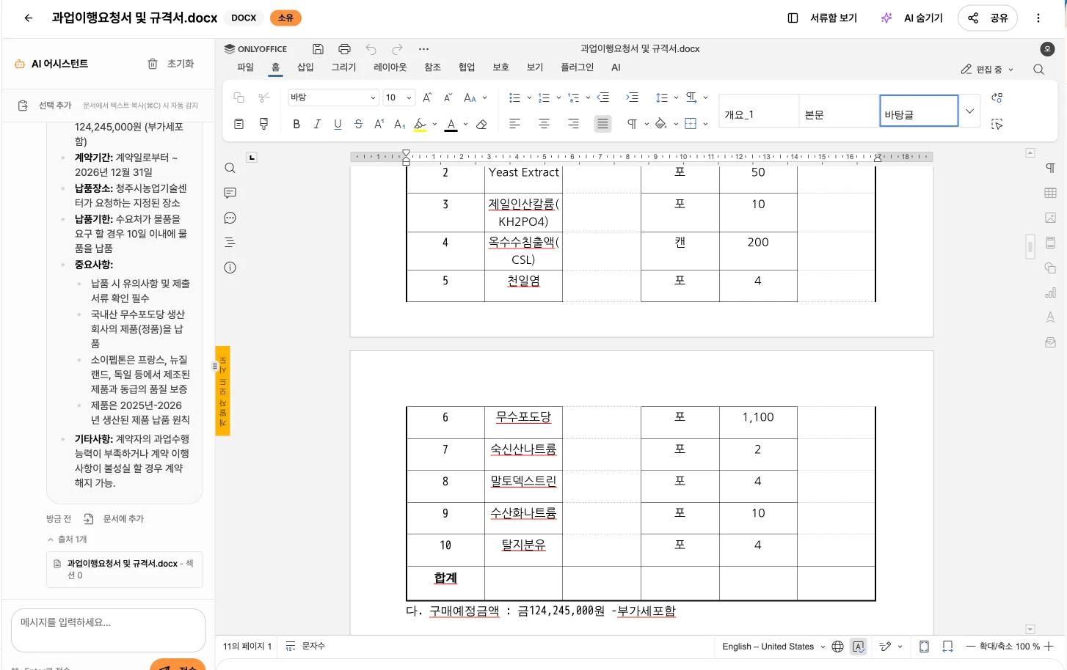Click the Print icon
The image size is (1067, 670).
pyautogui.click(x=344, y=49)
